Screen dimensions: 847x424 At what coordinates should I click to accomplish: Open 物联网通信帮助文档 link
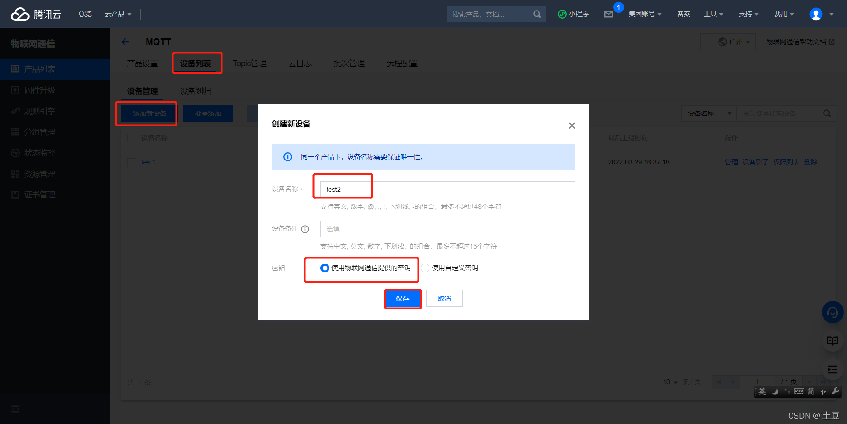pos(800,42)
